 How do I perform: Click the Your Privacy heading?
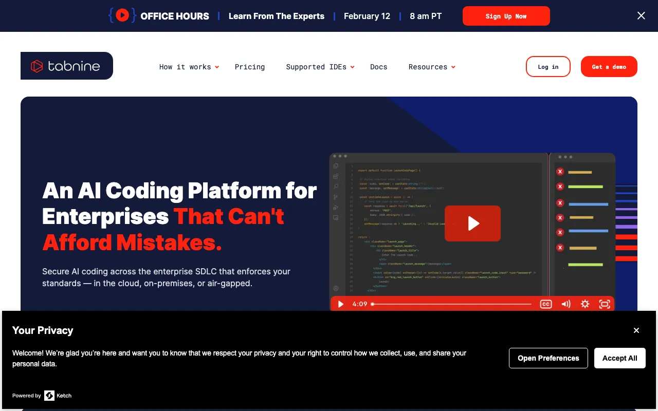point(43,330)
